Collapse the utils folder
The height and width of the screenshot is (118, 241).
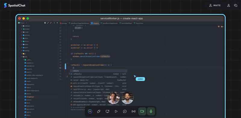point(21,57)
